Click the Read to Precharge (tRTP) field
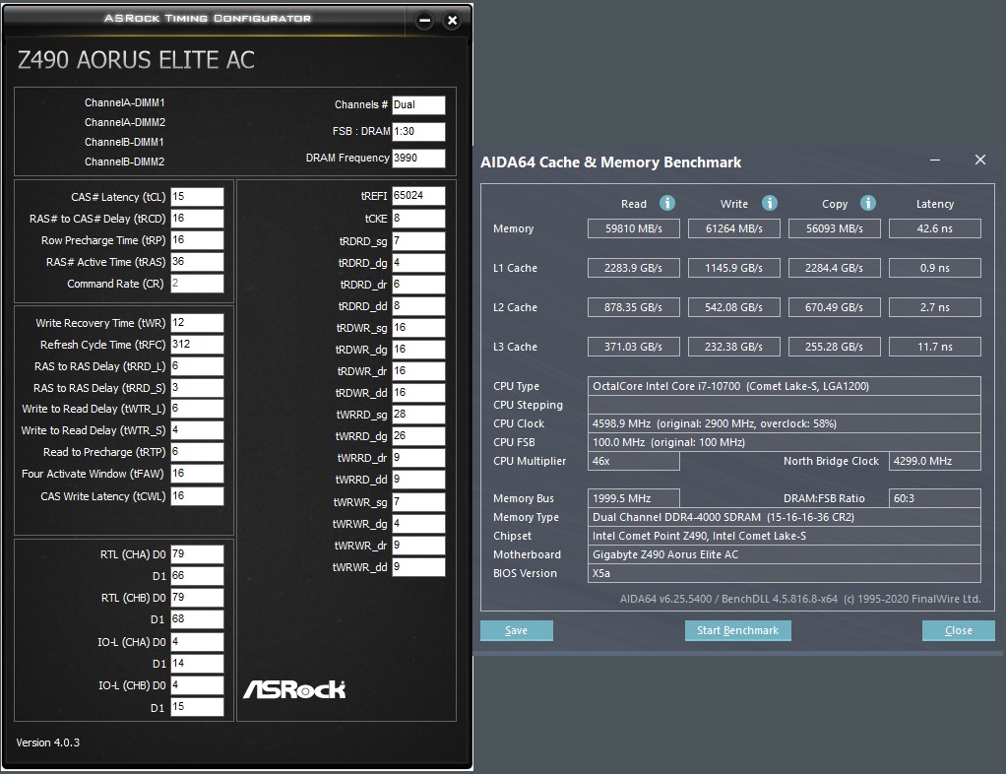 (197, 452)
